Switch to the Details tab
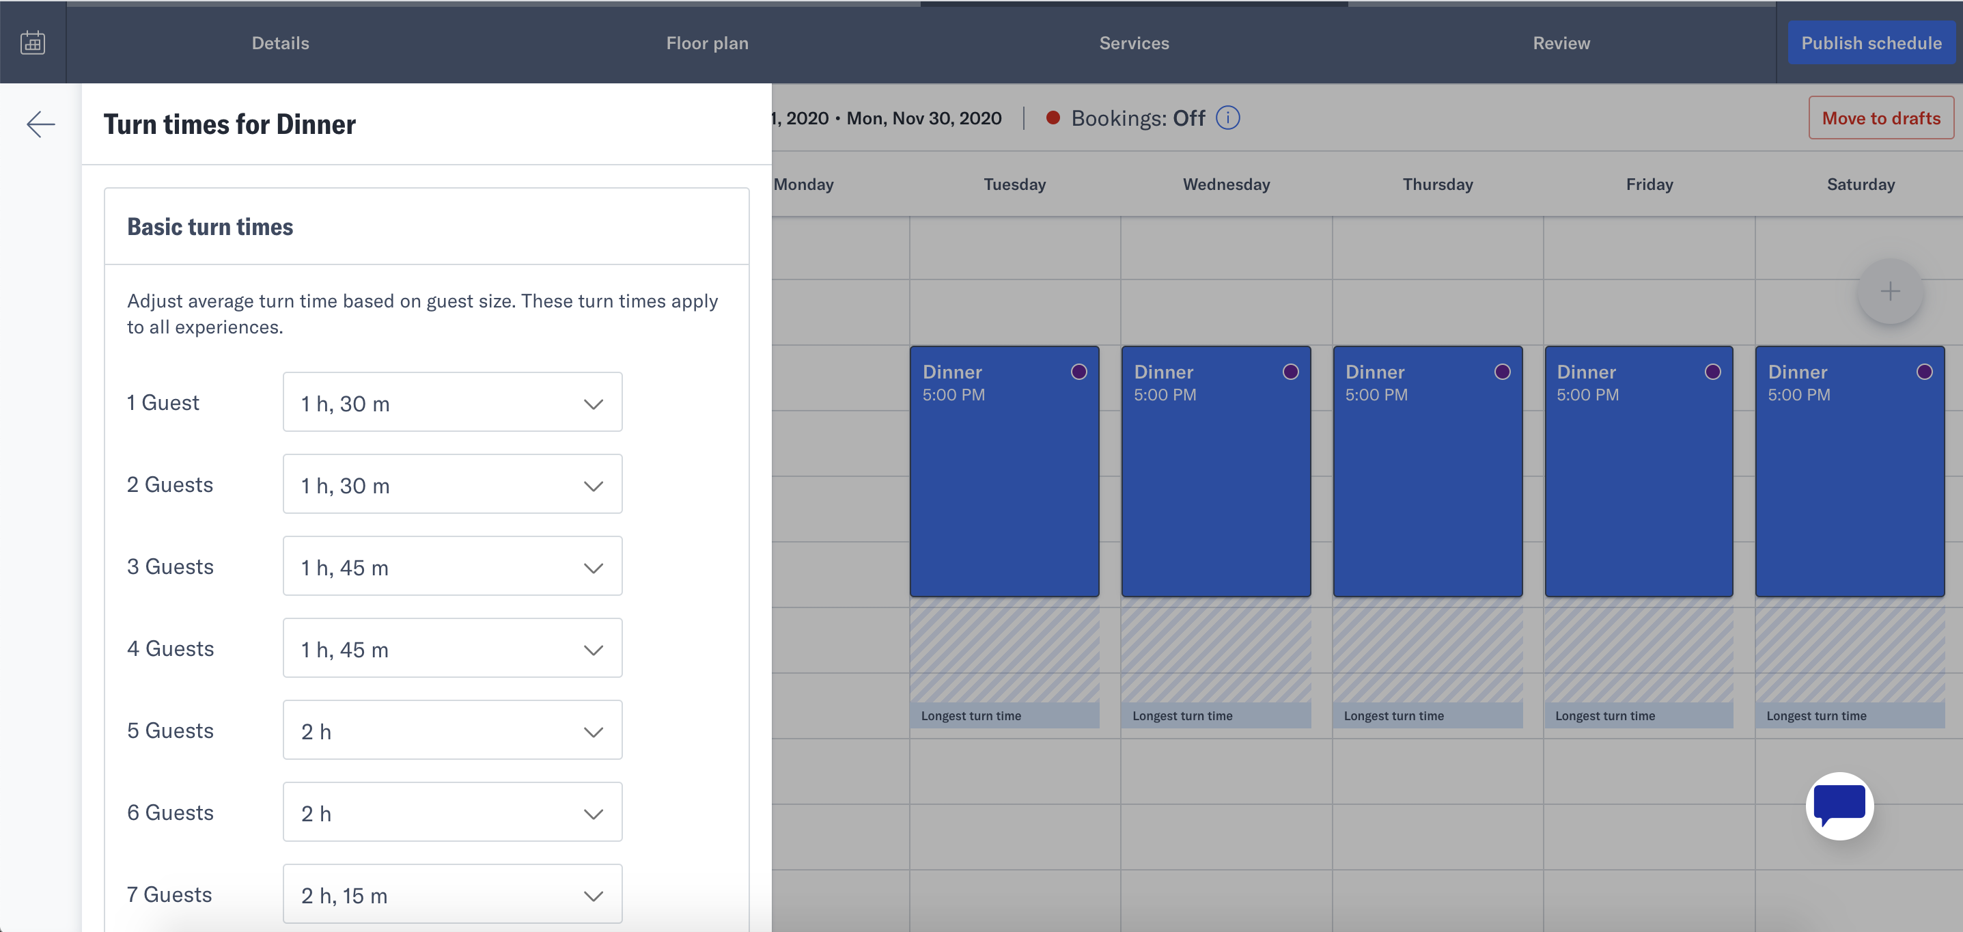 pyautogui.click(x=281, y=42)
